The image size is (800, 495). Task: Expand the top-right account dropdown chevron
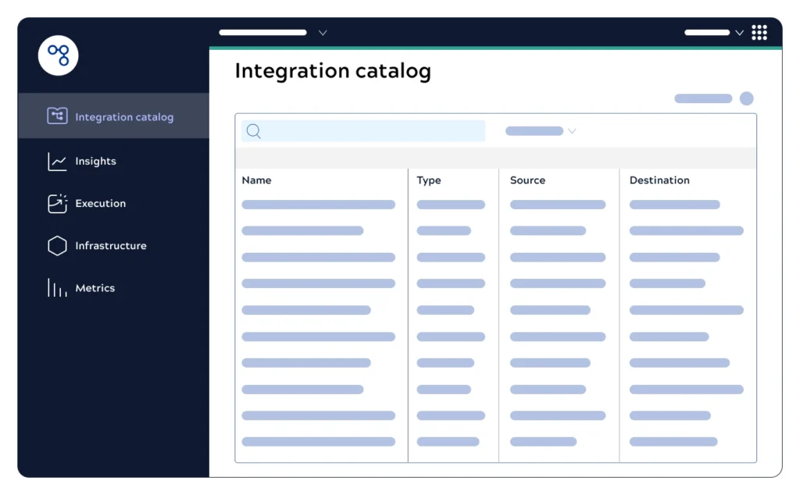pyautogui.click(x=739, y=33)
